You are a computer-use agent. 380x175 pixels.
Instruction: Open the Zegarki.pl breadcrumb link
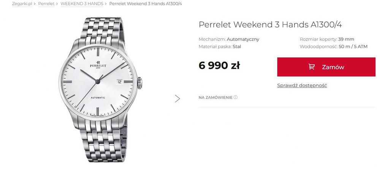click(22, 4)
